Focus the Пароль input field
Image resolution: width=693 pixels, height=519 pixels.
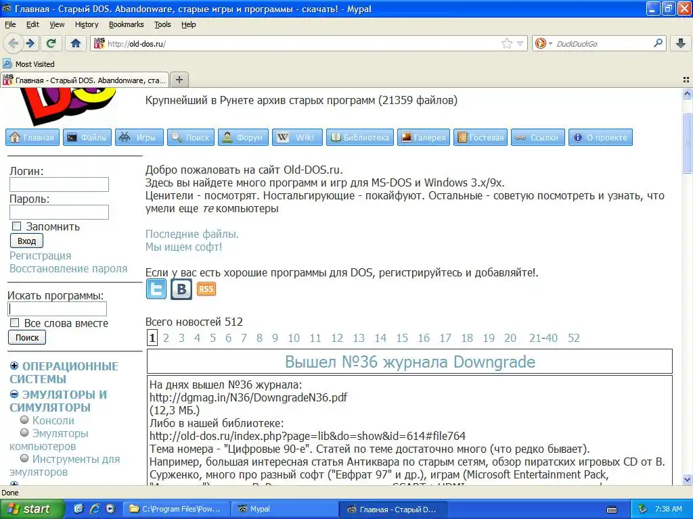click(x=60, y=212)
